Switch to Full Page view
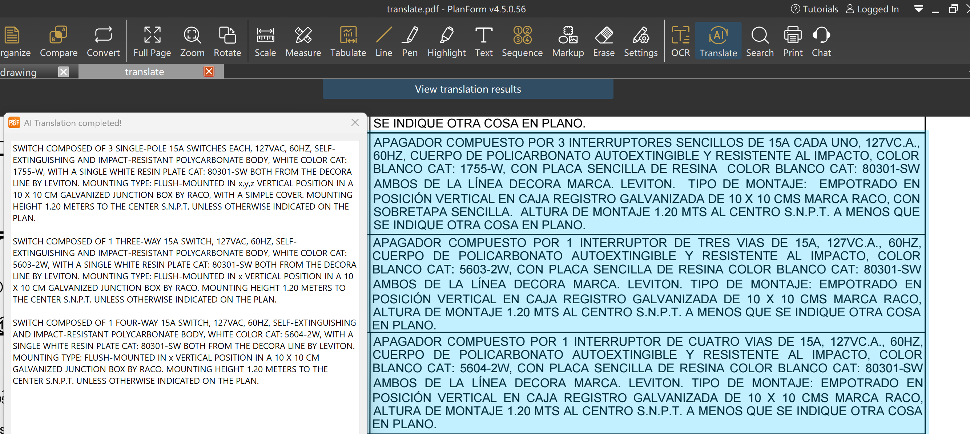Image resolution: width=970 pixels, height=434 pixels. (152, 41)
